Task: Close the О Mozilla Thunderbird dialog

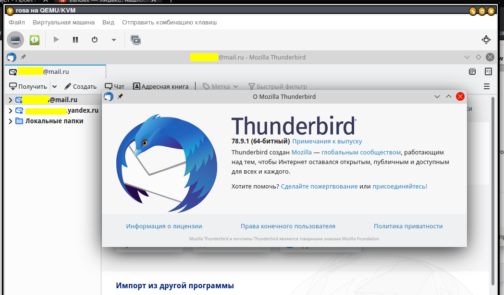Action: (x=460, y=96)
